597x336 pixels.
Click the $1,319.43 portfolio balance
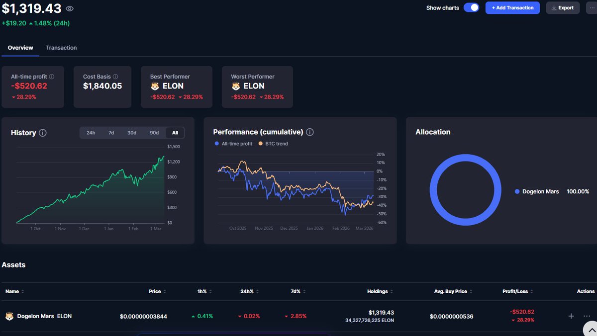pyautogui.click(x=32, y=8)
